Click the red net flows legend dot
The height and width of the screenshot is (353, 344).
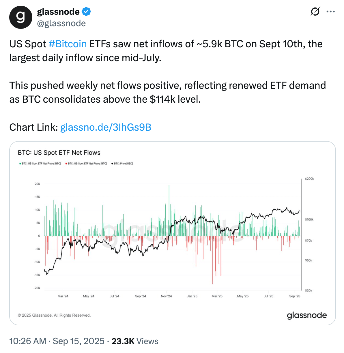click(66, 164)
